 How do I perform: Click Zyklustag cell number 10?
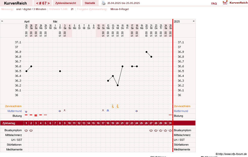coord(70,123)
